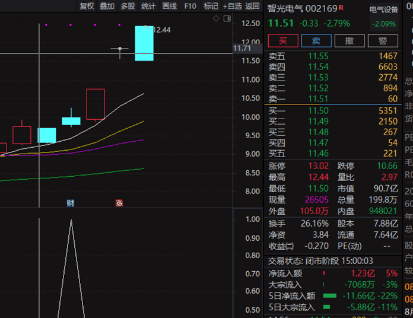Click the 量比 value 2.97
The image size is (413, 318).
[x=389, y=177]
